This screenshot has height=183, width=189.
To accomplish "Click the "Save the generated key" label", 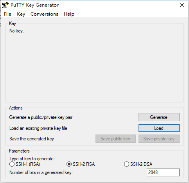I will coord(32,139).
